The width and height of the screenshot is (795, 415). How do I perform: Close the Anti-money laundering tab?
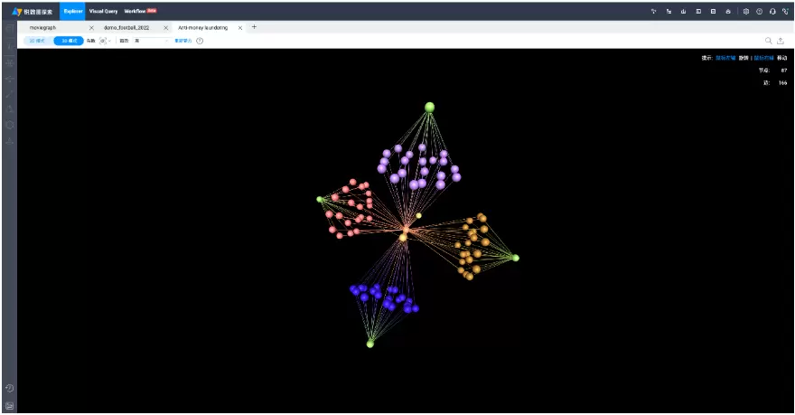pos(239,27)
